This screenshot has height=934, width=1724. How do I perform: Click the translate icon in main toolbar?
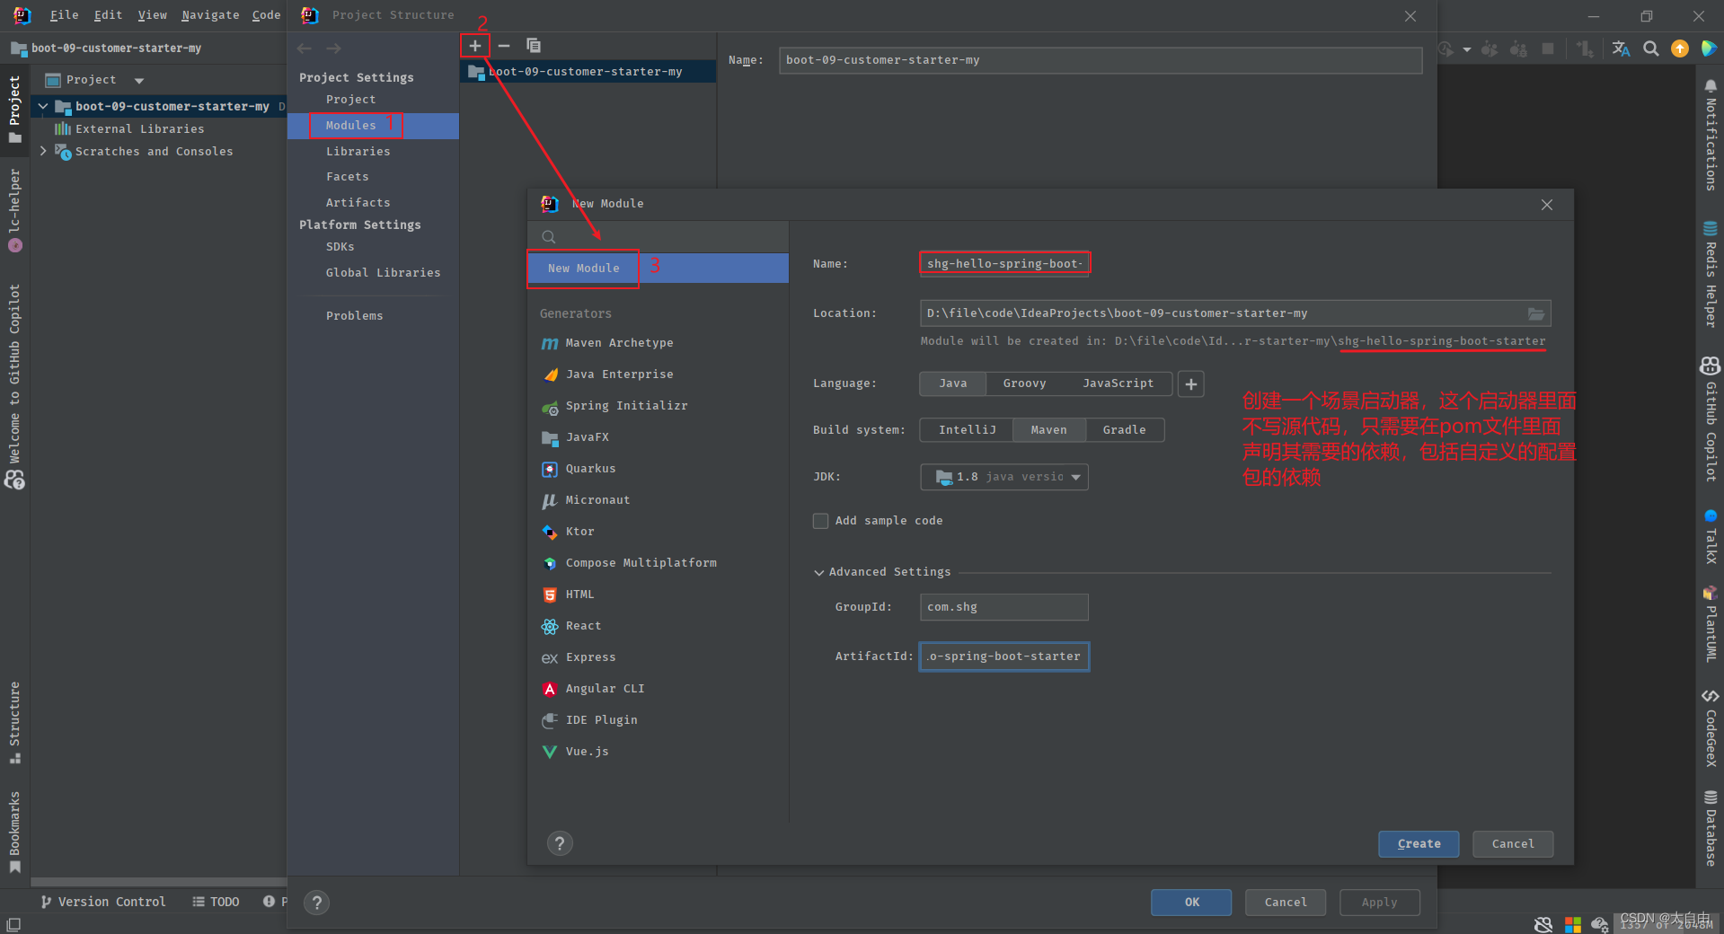click(x=1621, y=48)
